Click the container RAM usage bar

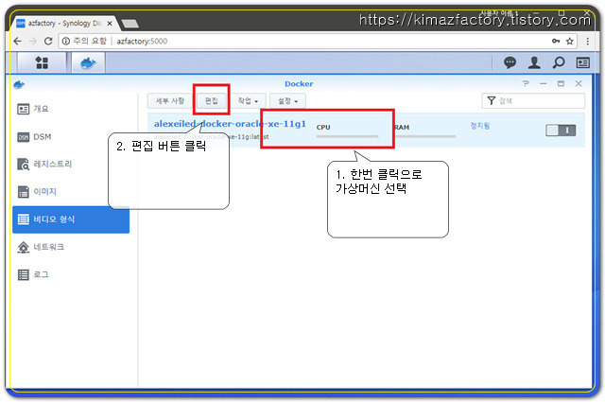pos(424,136)
